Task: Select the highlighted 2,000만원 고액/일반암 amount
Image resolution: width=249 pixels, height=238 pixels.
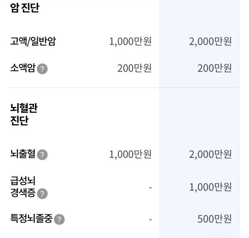Action: 210,41
